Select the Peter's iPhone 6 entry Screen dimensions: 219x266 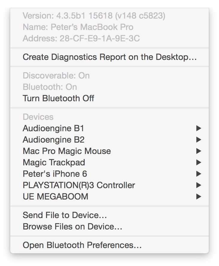pos(55,174)
